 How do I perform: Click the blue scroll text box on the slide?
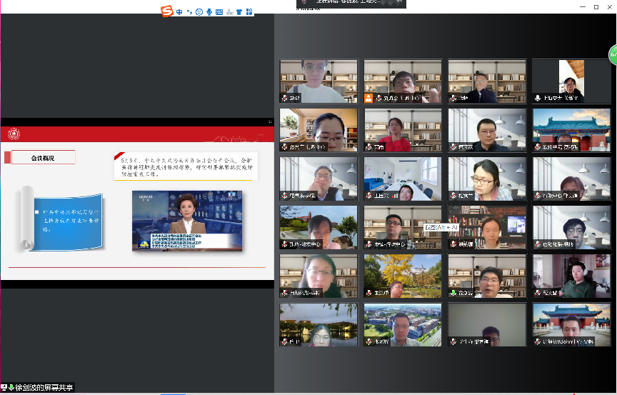click(69, 219)
